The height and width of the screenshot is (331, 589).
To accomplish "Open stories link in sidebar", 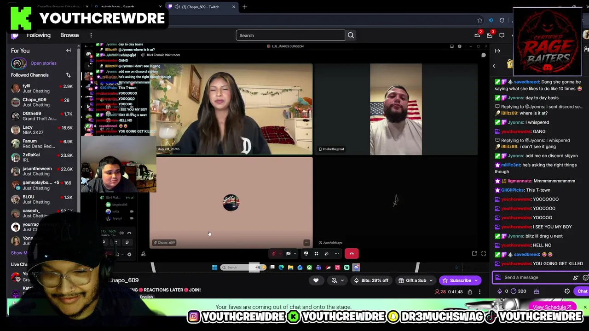I will pos(43,63).
